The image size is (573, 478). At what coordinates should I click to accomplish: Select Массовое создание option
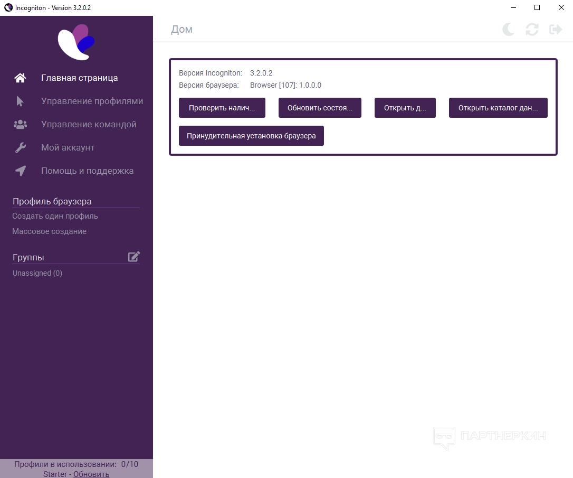pyautogui.click(x=50, y=231)
